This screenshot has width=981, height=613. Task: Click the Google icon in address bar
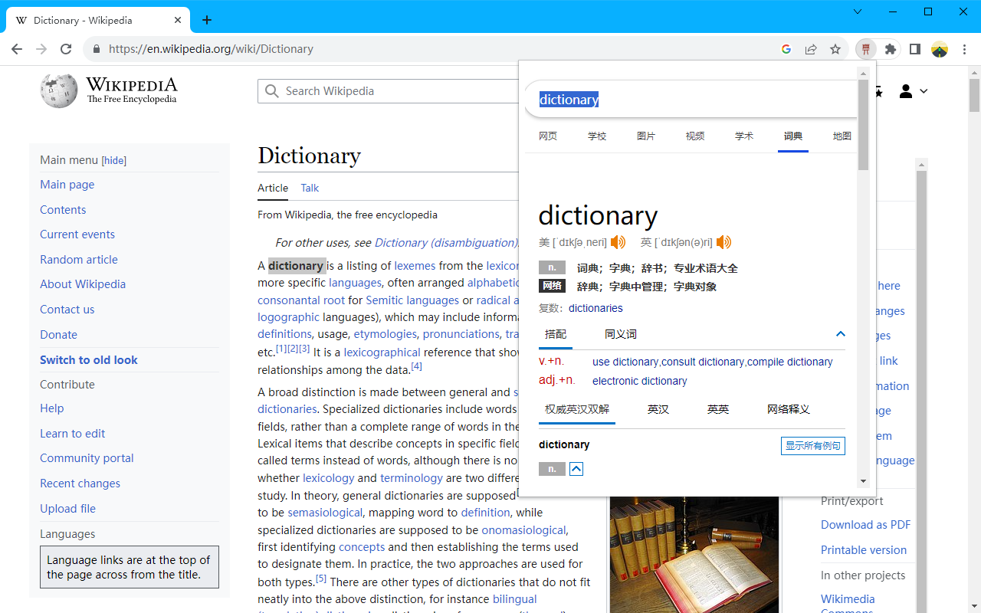[786, 49]
